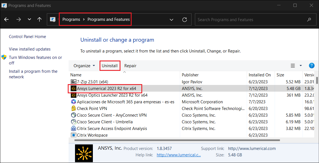Screen dimensions: 319x163
Task: Open the Organize dropdown menu
Action: [x=84, y=66]
